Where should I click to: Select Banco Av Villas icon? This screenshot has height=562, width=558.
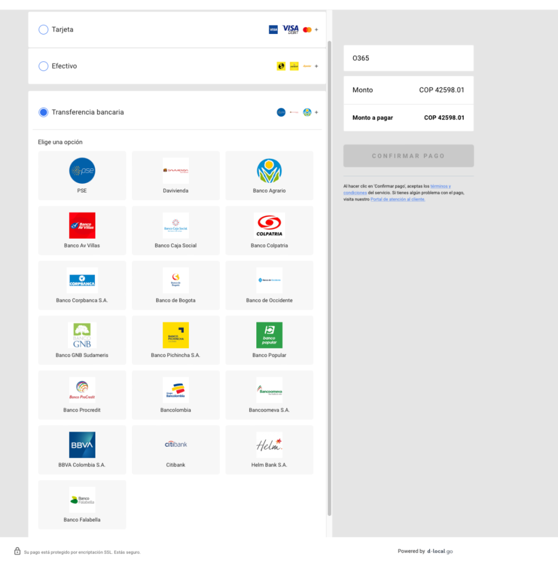click(x=82, y=226)
